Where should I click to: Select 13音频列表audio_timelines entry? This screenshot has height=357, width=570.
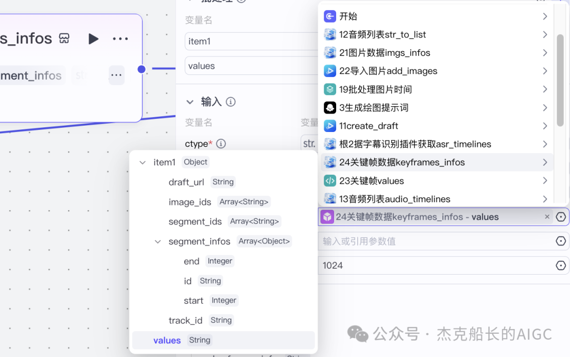[436, 199]
